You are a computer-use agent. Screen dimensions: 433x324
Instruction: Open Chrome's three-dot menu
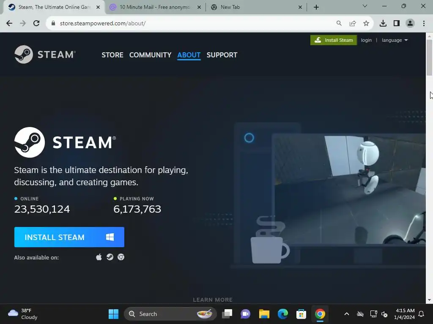[x=424, y=24]
